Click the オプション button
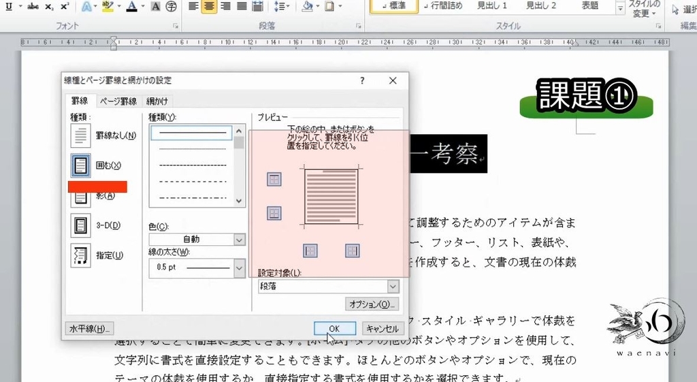This screenshot has height=382, width=697. (x=372, y=304)
